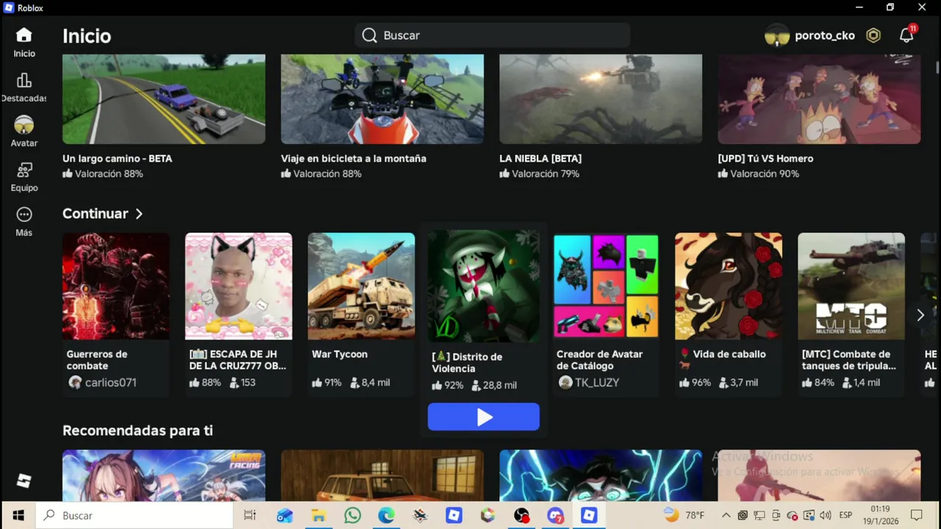
Task: Open Outlook from the taskbar
Action: tap(285, 515)
